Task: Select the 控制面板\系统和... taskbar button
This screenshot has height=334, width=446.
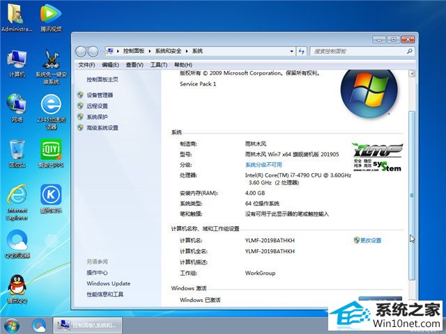Action: 88,326
